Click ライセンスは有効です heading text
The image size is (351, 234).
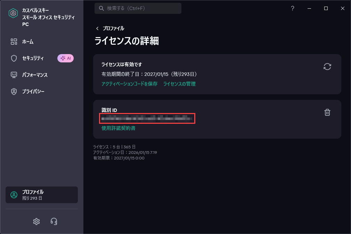tap(122, 64)
